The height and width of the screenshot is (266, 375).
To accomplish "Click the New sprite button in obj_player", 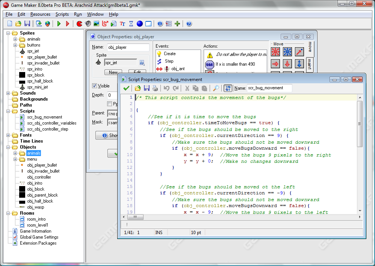I will pyautogui.click(x=113, y=72).
